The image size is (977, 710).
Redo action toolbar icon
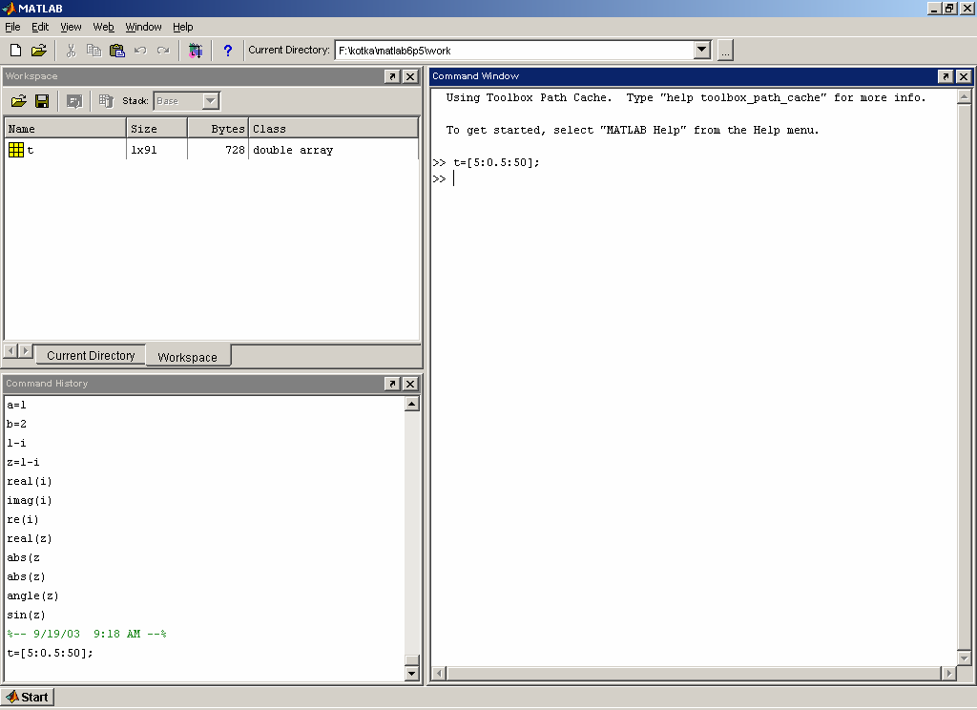coord(163,51)
